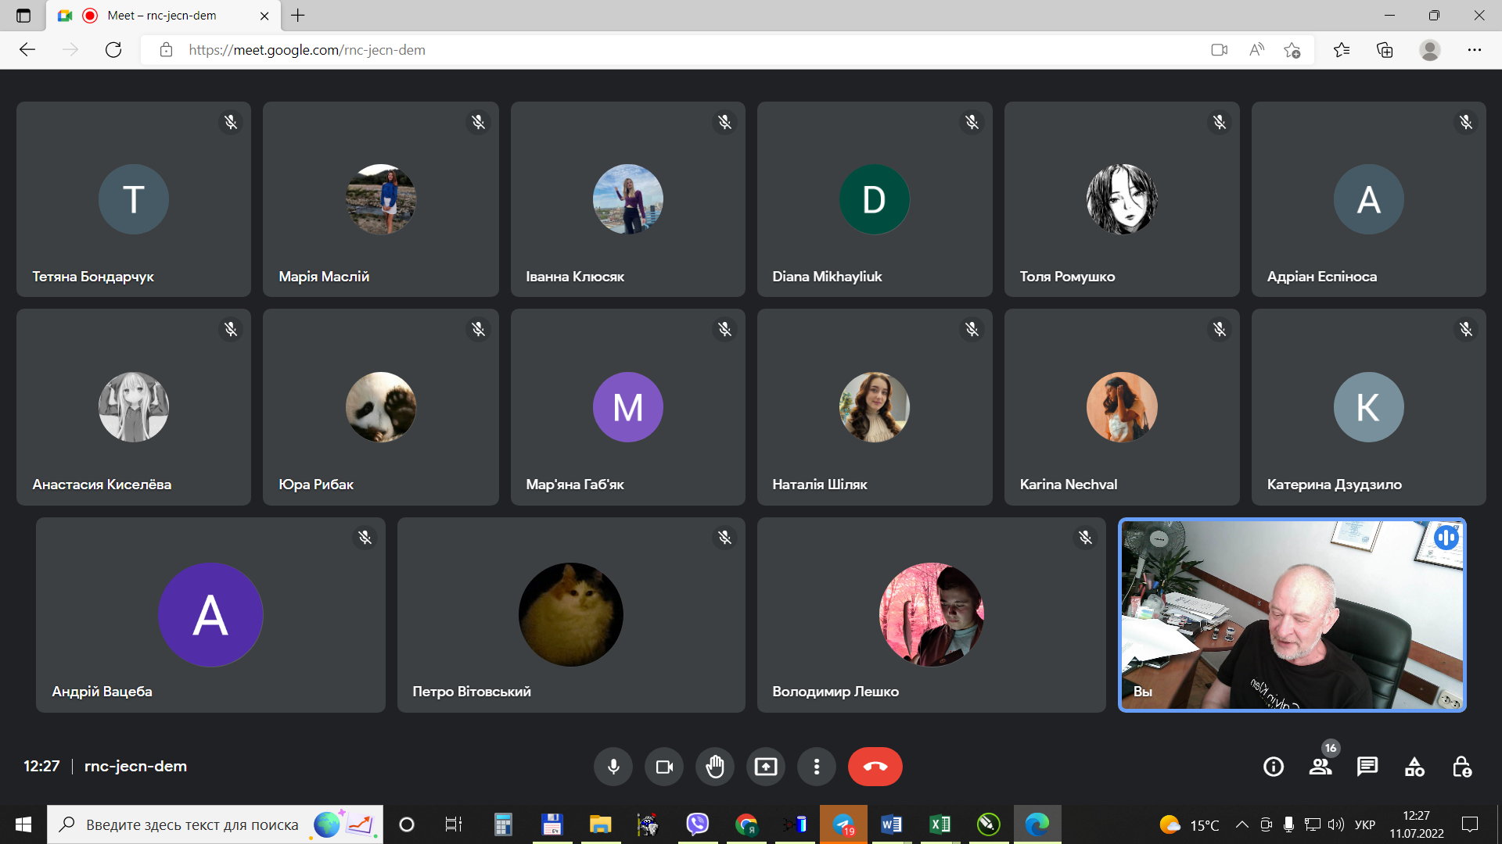Switch the УКР keyboard language indicator
The image size is (1502, 844).
tap(1364, 824)
